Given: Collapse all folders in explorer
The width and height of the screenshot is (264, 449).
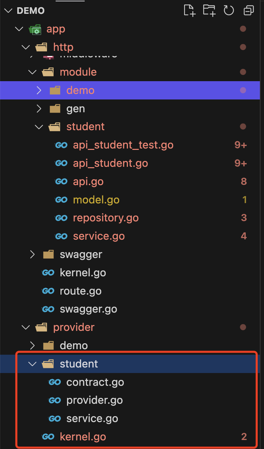Looking at the screenshot, I should (x=248, y=10).
